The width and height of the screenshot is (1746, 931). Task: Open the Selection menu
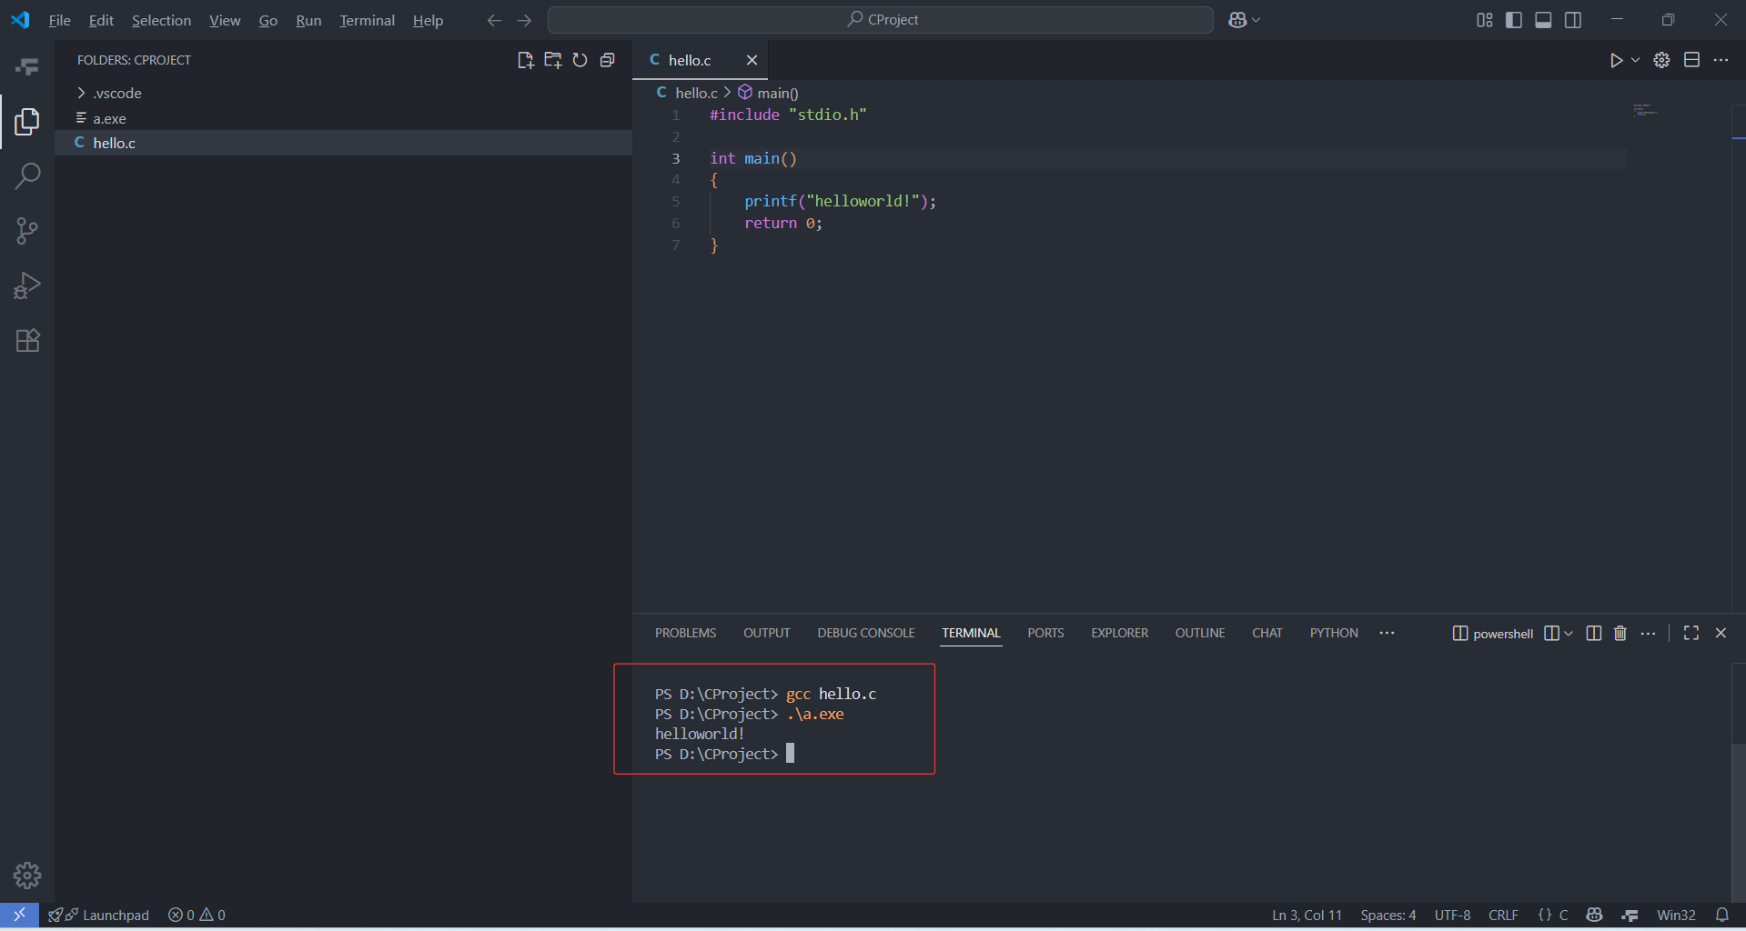click(x=161, y=20)
